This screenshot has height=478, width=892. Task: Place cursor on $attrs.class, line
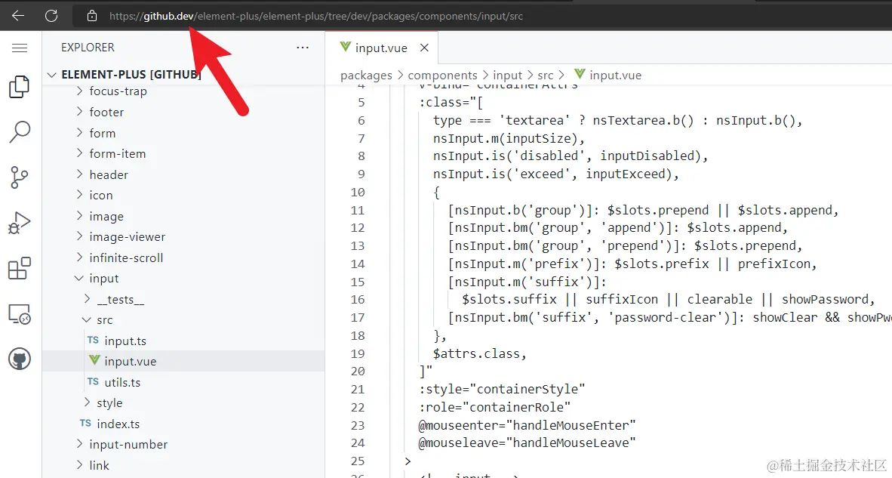pyautogui.click(x=479, y=353)
